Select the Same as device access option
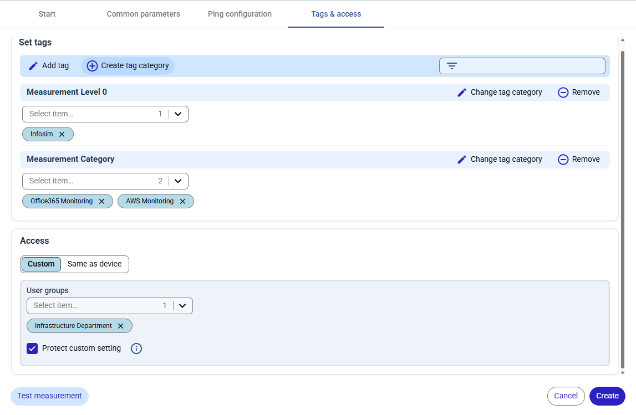The height and width of the screenshot is (415, 636). [x=94, y=264]
